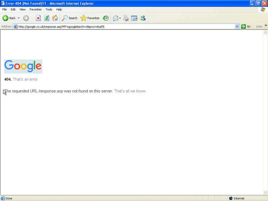Viewport: 268px width, 201px height.
Task: Show the History pane clock icon
Action: point(106,18)
